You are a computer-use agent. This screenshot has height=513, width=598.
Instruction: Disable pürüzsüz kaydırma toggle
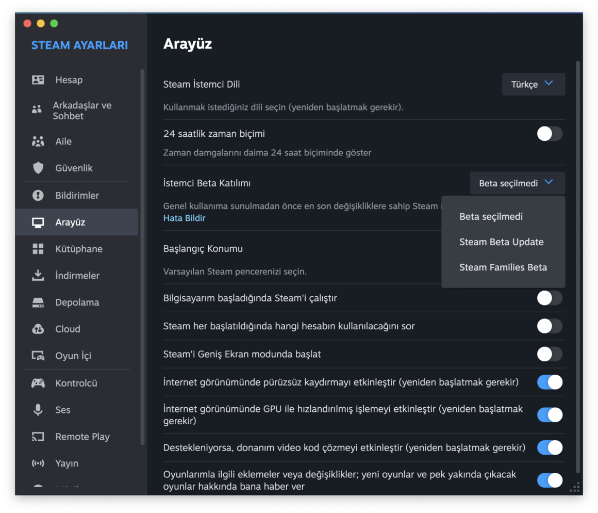pyautogui.click(x=550, y=382)
